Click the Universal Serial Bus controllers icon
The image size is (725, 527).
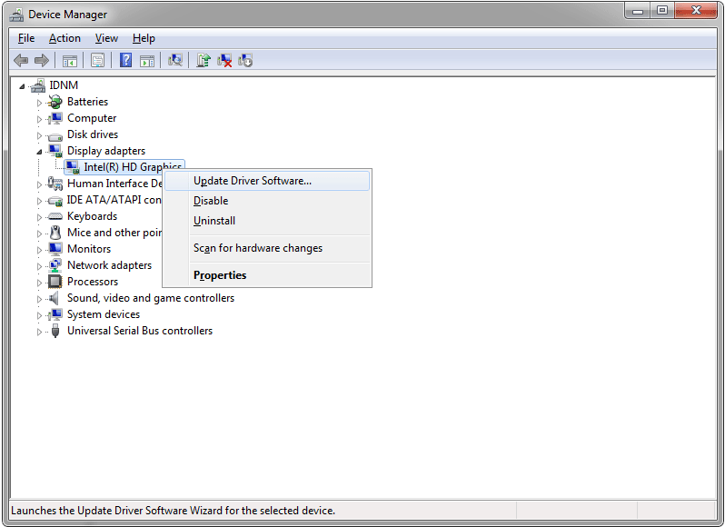pyautogui.click(x=55, y=331)
